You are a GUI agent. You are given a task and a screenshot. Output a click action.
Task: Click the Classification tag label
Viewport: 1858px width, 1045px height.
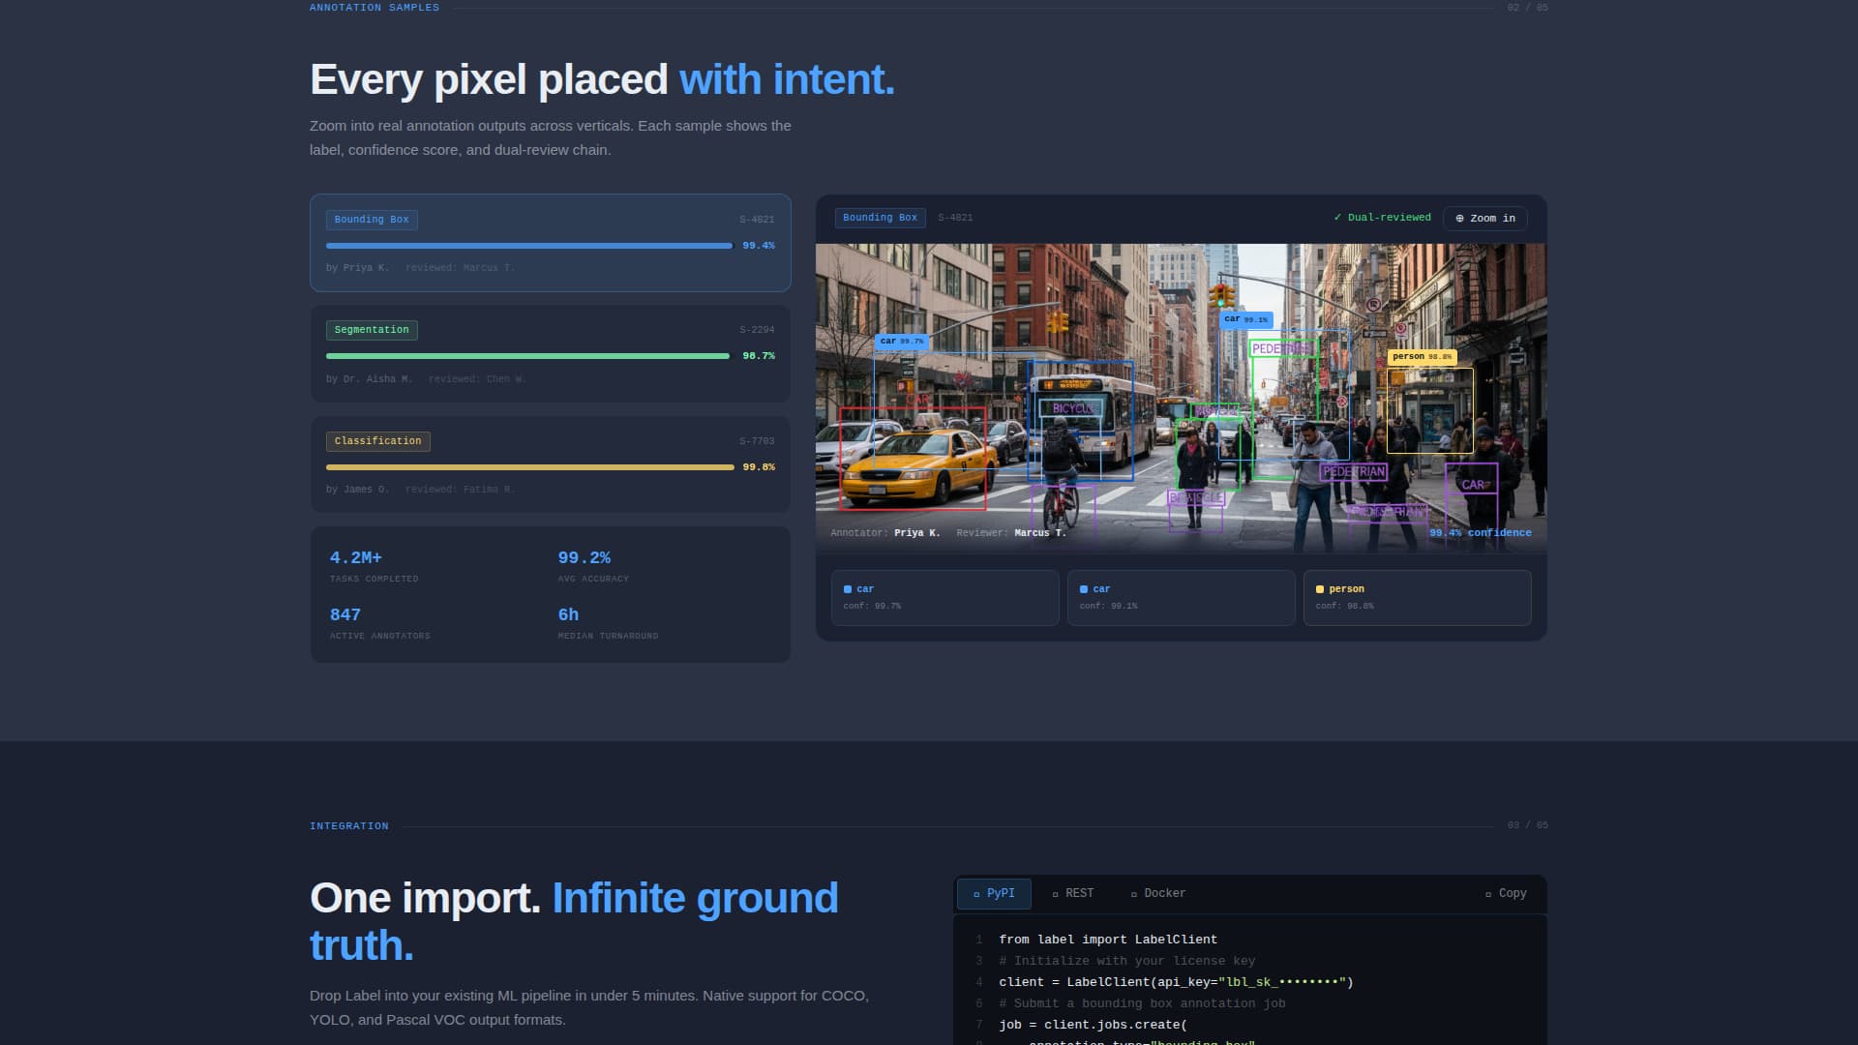[377, 441]
